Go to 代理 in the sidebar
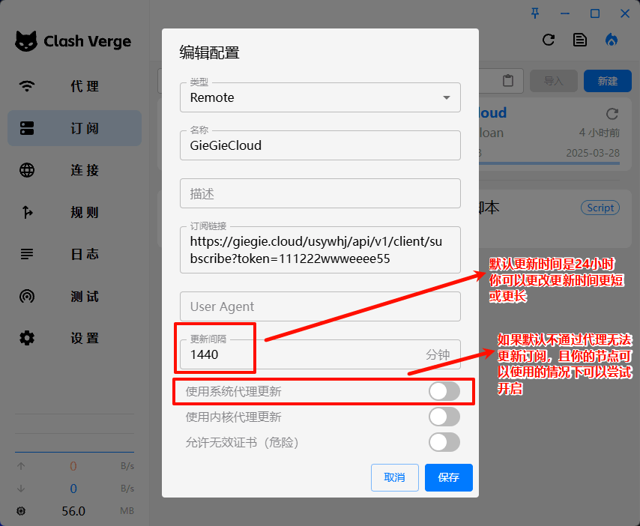Image resolution: width=640 pixels, height=526 pixels. coord(74,86)
